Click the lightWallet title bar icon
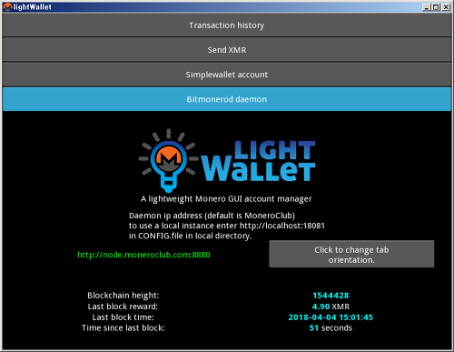This screenshot has width=454, height=352. [7, 6]
